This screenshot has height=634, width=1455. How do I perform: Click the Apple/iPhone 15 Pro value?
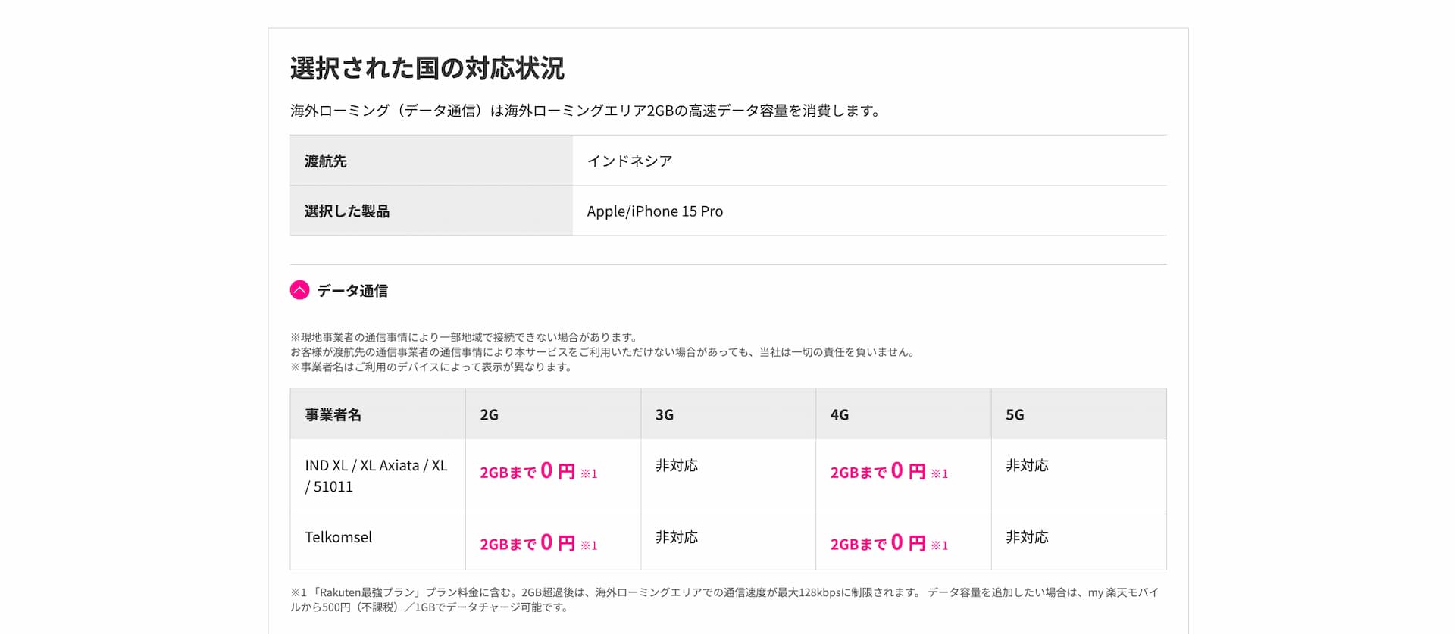(x=655, y=211)
